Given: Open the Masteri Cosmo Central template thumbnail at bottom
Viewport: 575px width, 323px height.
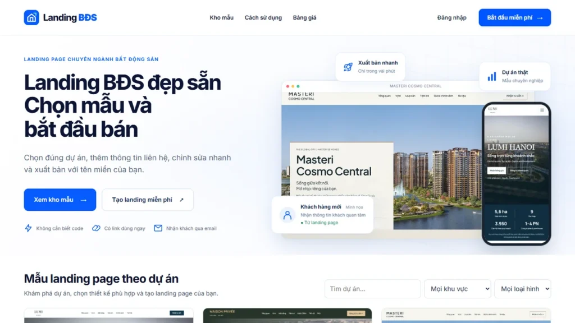Looking at the screenshot, I should [x=466, y=316].
